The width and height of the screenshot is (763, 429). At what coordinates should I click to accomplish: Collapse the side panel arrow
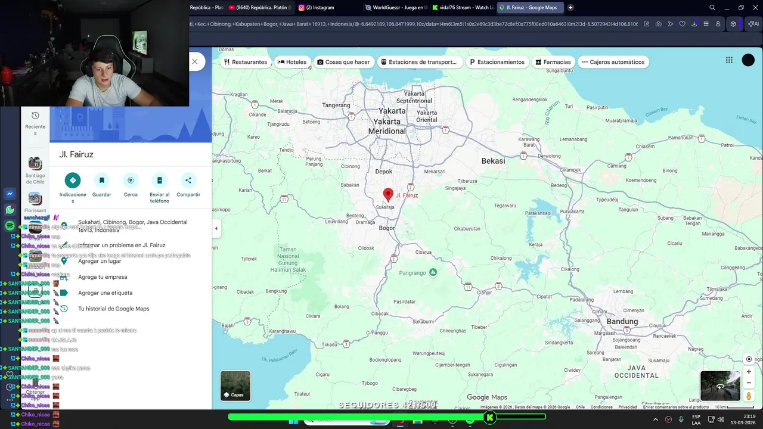click(x=216, y=228)
